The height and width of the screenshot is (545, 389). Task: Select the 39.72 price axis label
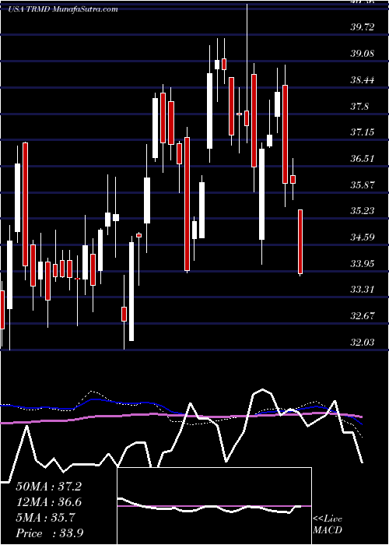tap(363, 27)
